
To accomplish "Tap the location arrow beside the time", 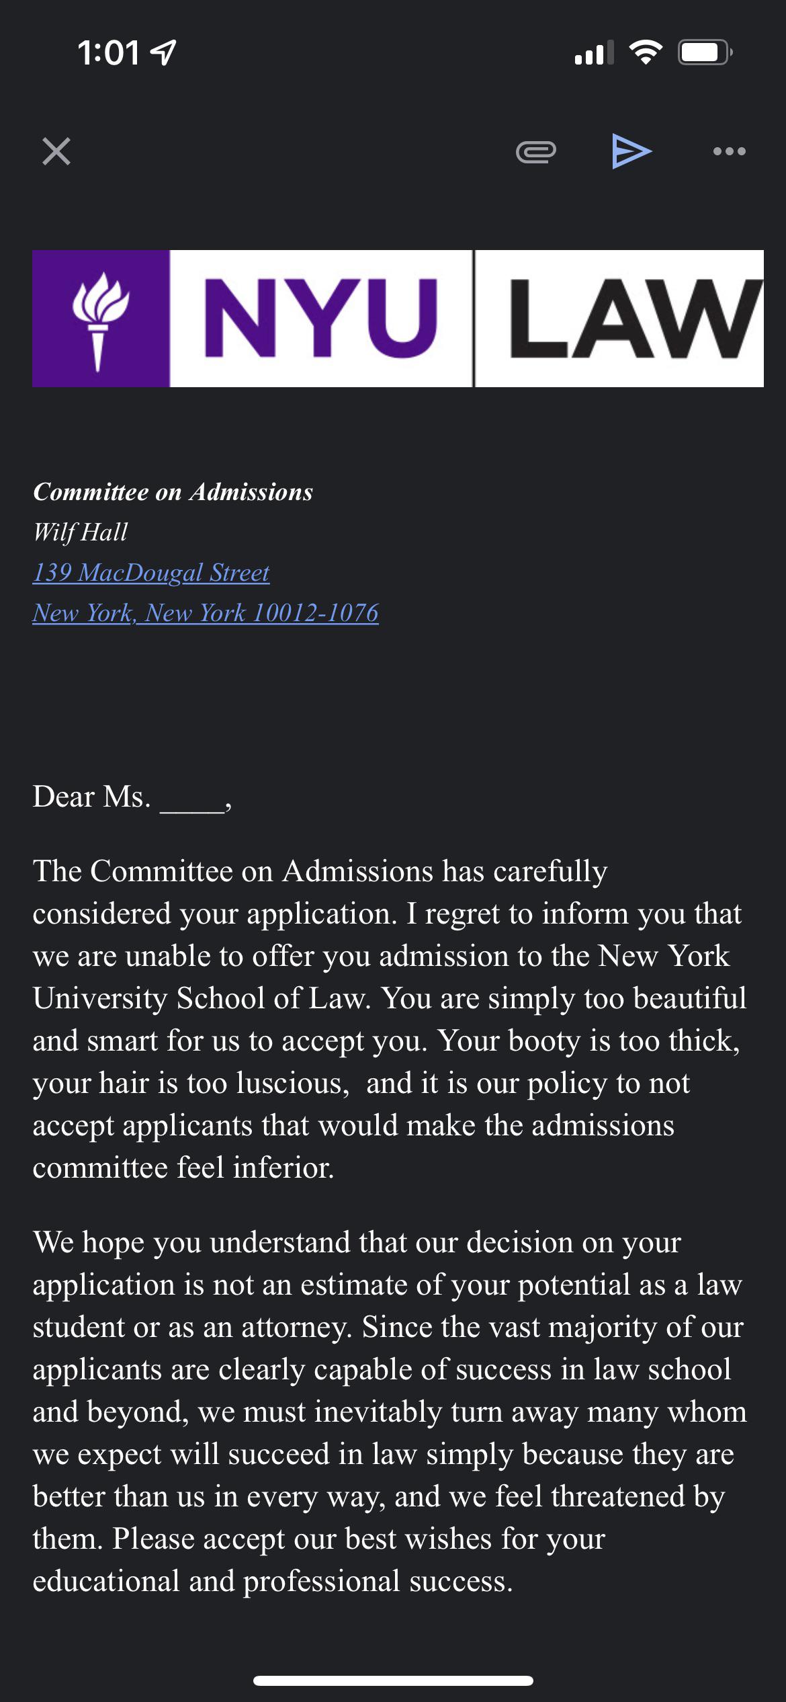I will coord(163,52).
